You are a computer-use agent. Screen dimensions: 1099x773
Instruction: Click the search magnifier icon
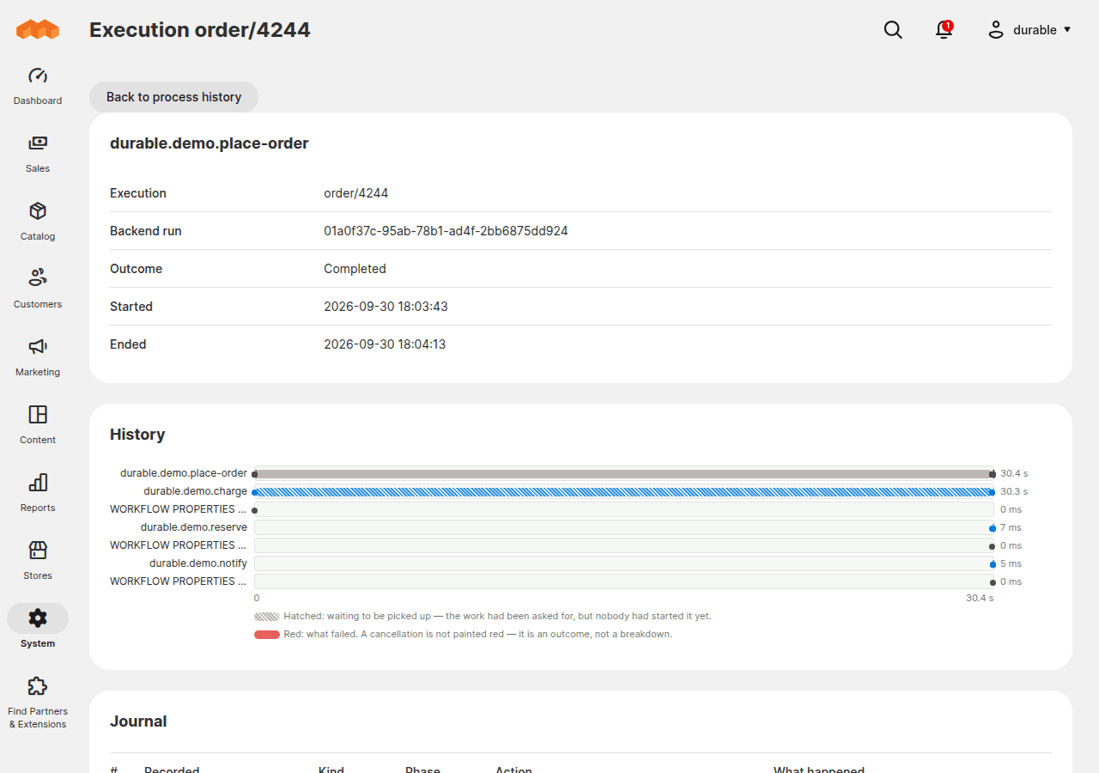[x=893, y=30]
